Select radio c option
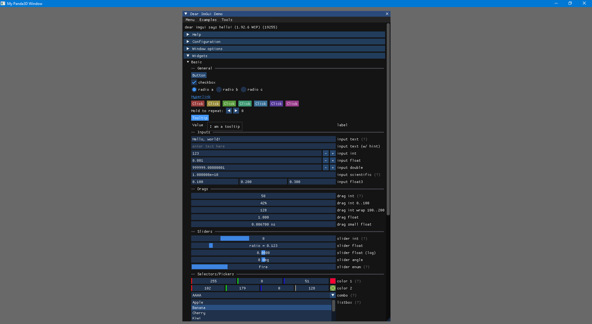 coord(244,89)
